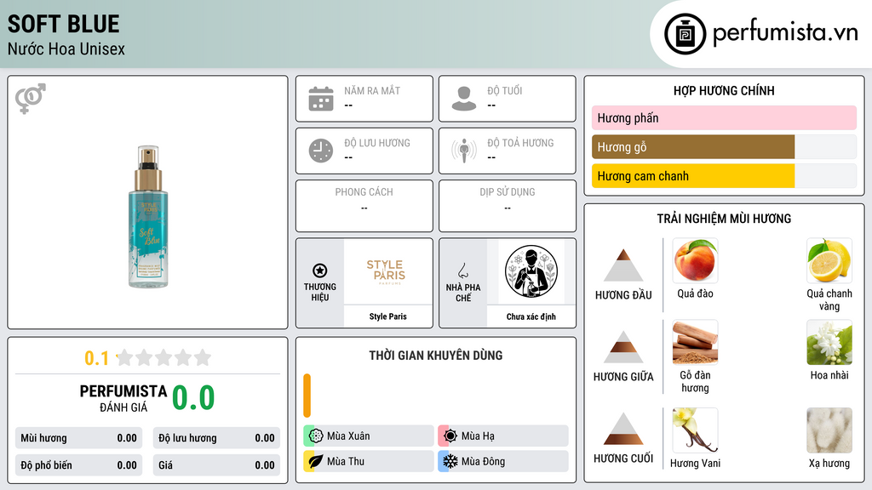Click the Hương gỗ accord bar
872x490 pixels.
[724, 146]
